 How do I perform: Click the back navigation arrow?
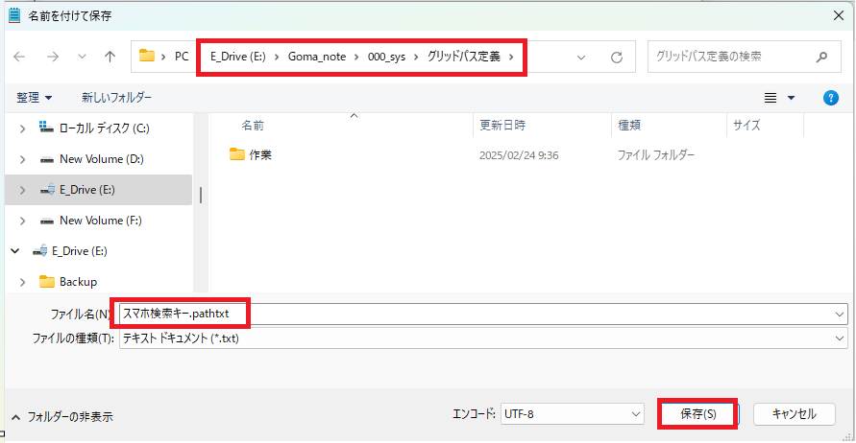point(20,57)
